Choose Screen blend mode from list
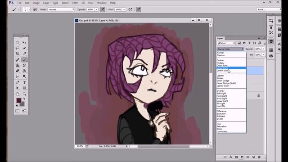 [x=231, y=78]
